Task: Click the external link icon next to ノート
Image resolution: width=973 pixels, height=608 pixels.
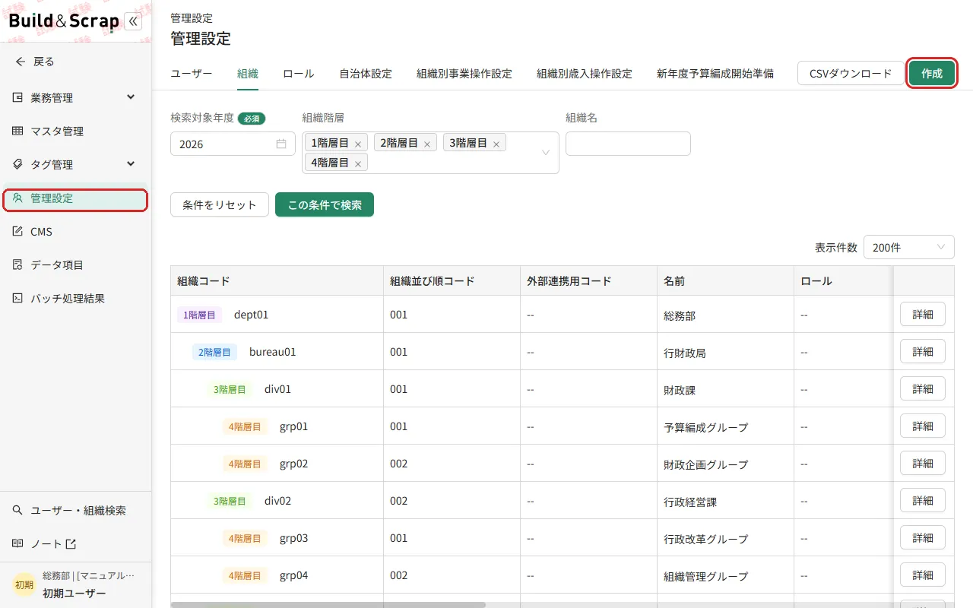Action: pyautogui.click(x=71, y=544)
